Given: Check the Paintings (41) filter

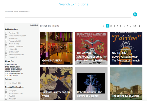Looking at the screenshot, I should [x=6, y=33].
